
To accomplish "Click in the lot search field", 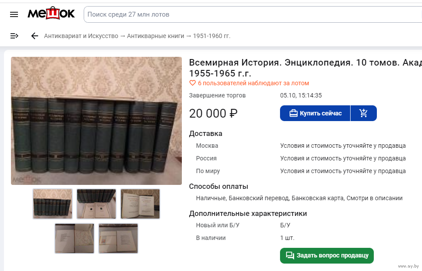I will point(250,14).
